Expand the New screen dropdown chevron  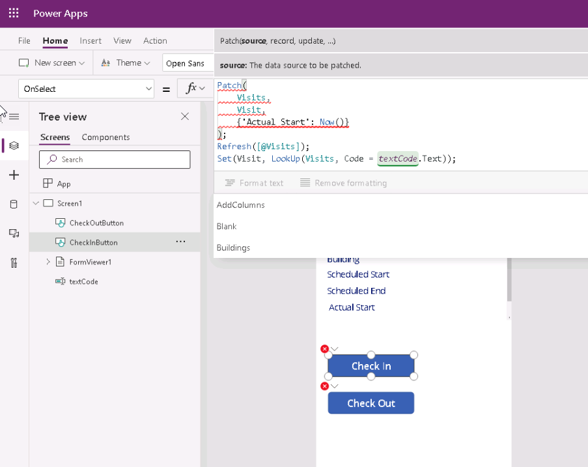pos(82,63)
